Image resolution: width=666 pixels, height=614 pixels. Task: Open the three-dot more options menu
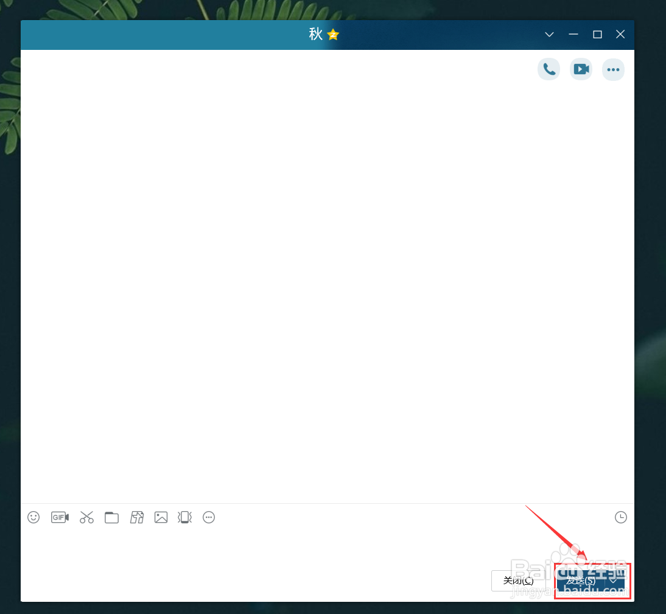click(613, 69)
